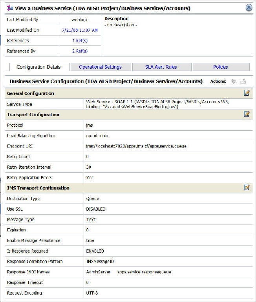Image resolution: width=256 pixels, height=302 pixels.
Task: Click the Is Response Required 'ENABLED' value
Action: (x=95, y=251)
